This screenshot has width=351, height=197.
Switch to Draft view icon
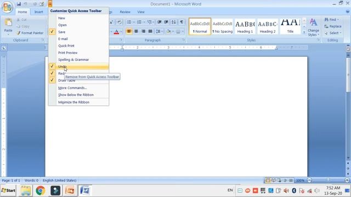coord(291,180)
